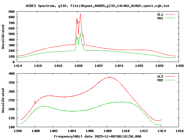The width and height of the screenshot is (185, 139).
Task: Select the YR2 legend label
Action: point(160,80)
